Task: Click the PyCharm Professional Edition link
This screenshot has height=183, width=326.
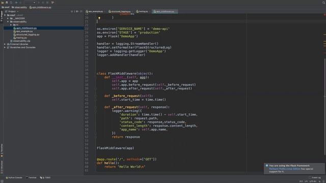Action: click(285, 169)
